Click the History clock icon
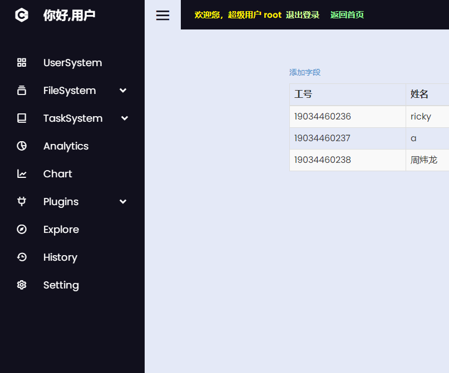 (x=21, y=257)
